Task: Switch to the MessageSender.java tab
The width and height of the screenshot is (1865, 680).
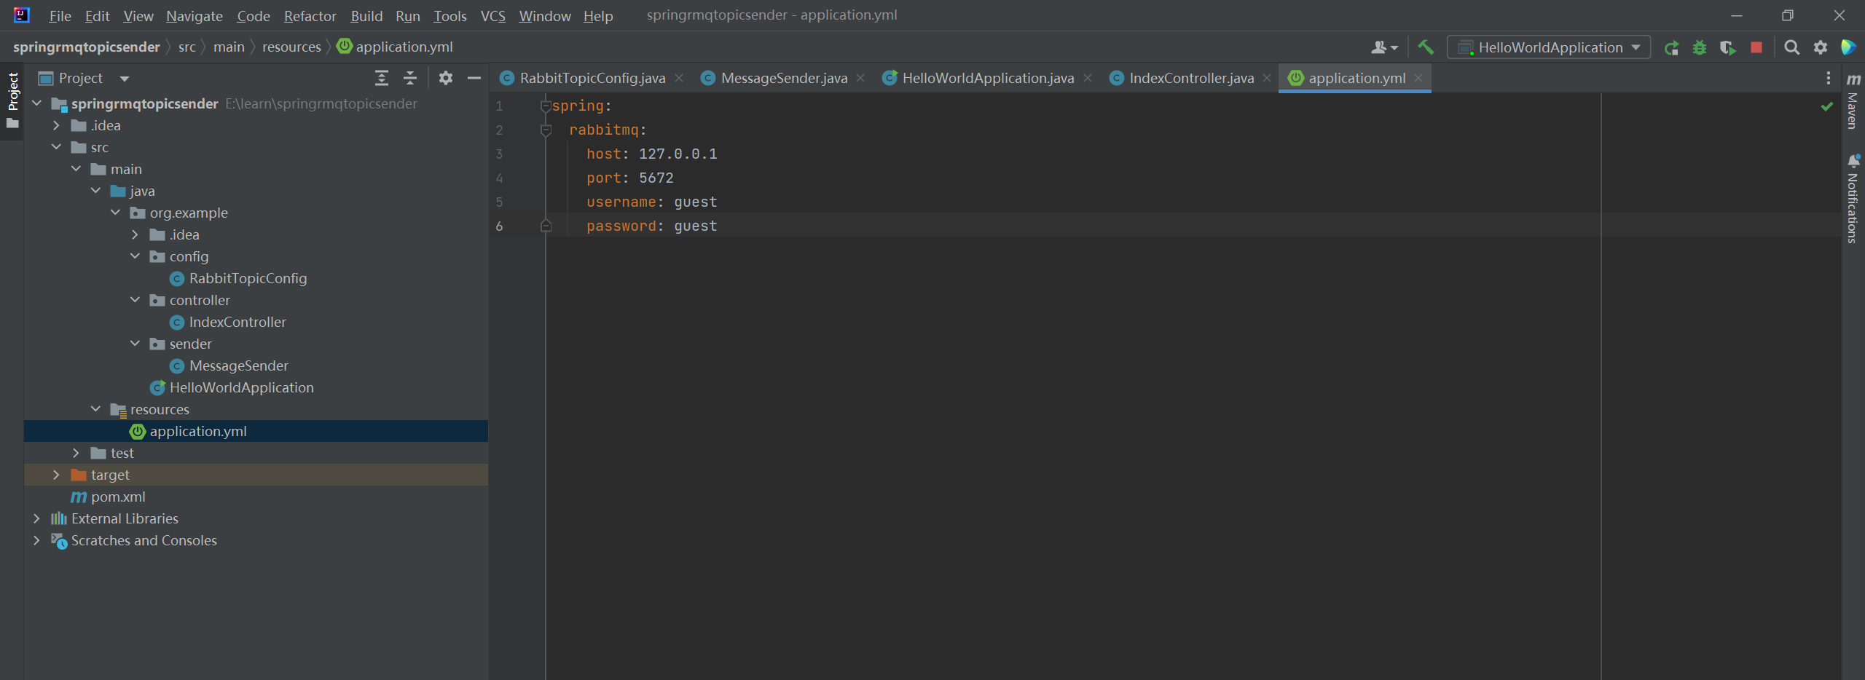Action: [783, 78]
